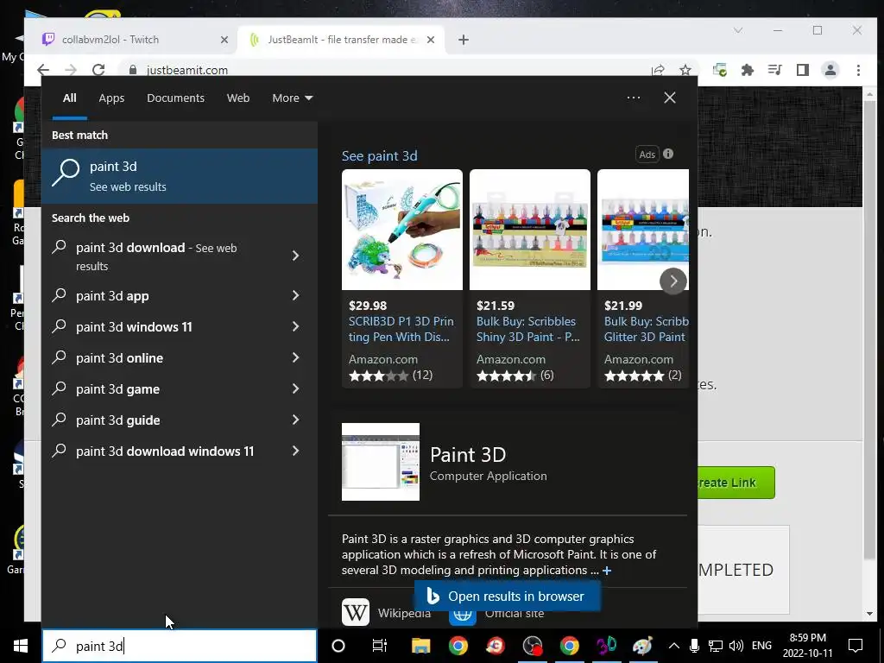This screenshot has width=884, height=663.
Task: Open the notification center icon
Action: [x=856, y=646]
